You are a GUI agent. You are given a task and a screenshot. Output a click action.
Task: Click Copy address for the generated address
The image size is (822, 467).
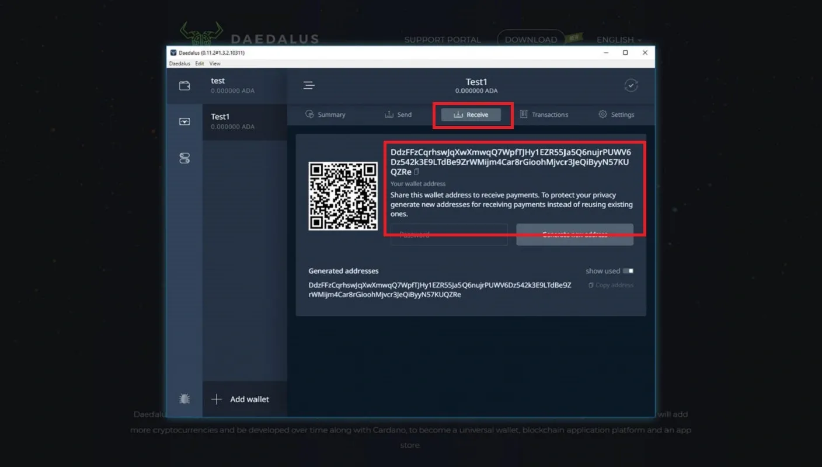tap(611, 285)
